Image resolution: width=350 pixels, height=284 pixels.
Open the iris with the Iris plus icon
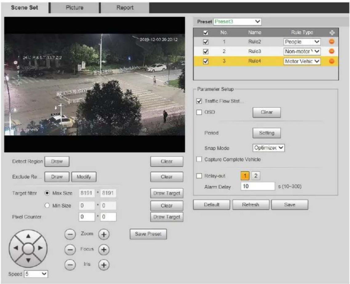[x=104, y=265]
